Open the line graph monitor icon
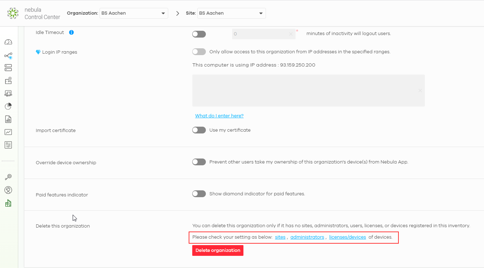 coord(8,132)
